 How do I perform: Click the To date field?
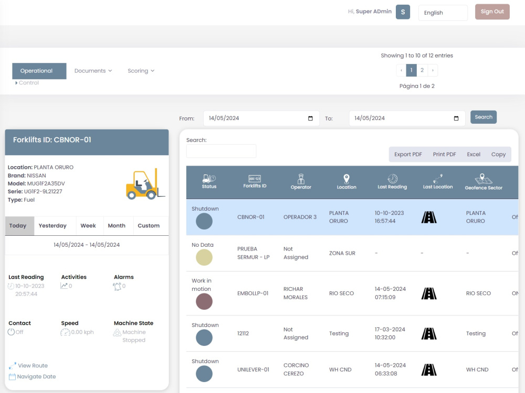(x=407, y=118)
